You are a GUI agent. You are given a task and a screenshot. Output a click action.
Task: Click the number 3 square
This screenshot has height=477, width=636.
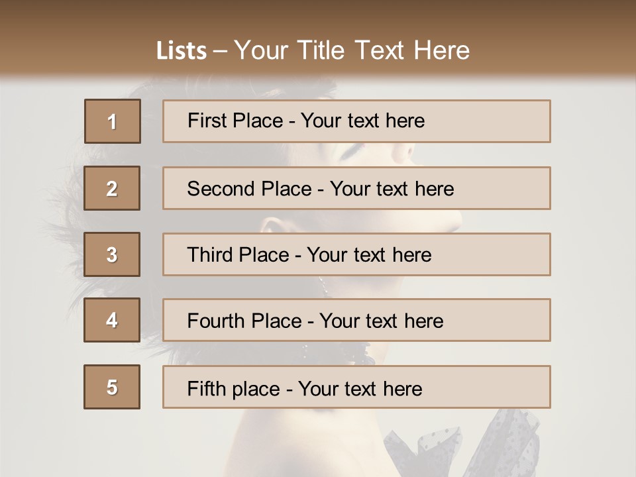click(112, 254)
